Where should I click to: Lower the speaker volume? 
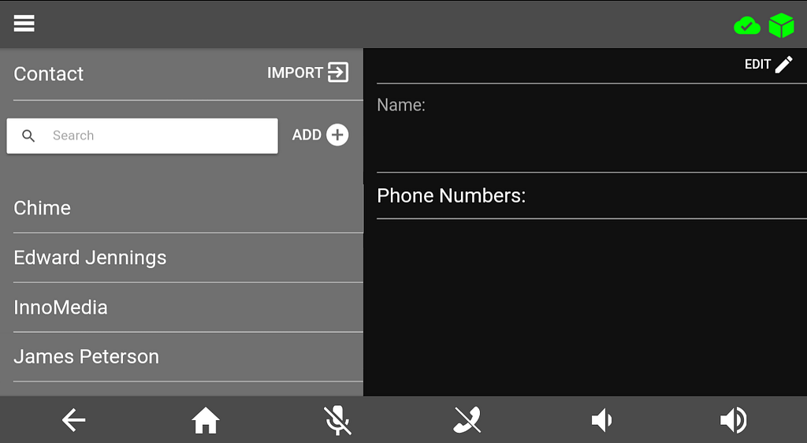click(x=601, y=420)
